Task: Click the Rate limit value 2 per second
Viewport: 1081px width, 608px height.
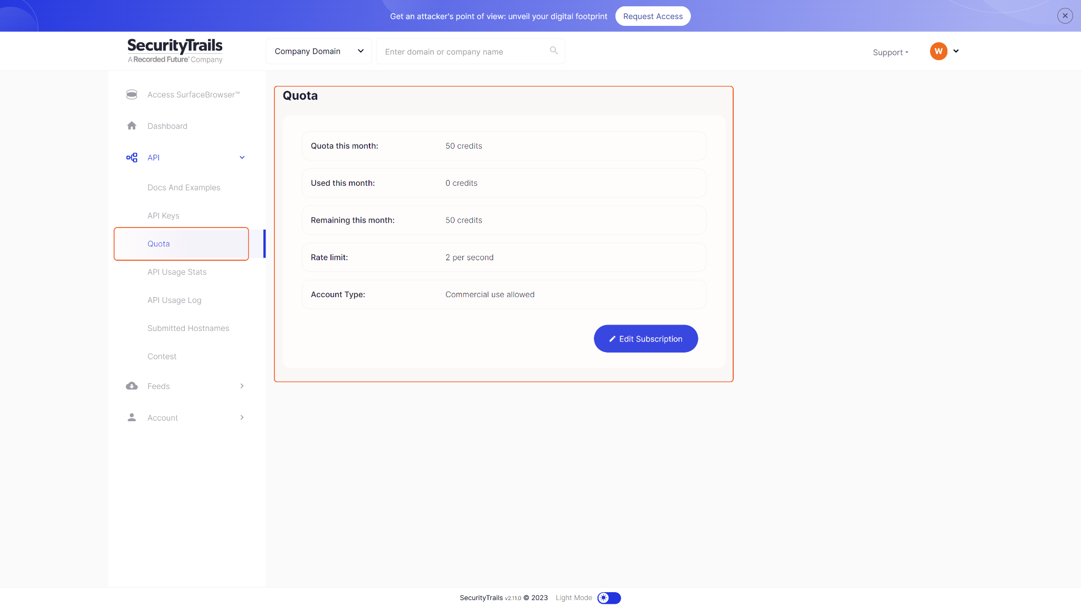Action: [469, 258]
